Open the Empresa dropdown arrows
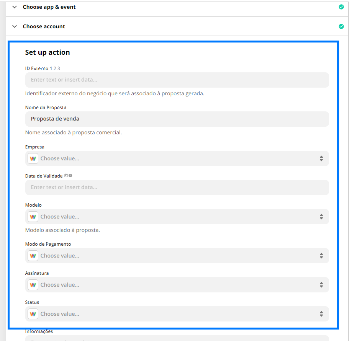The height and width of the screenshot is (341, 349). 321,158
